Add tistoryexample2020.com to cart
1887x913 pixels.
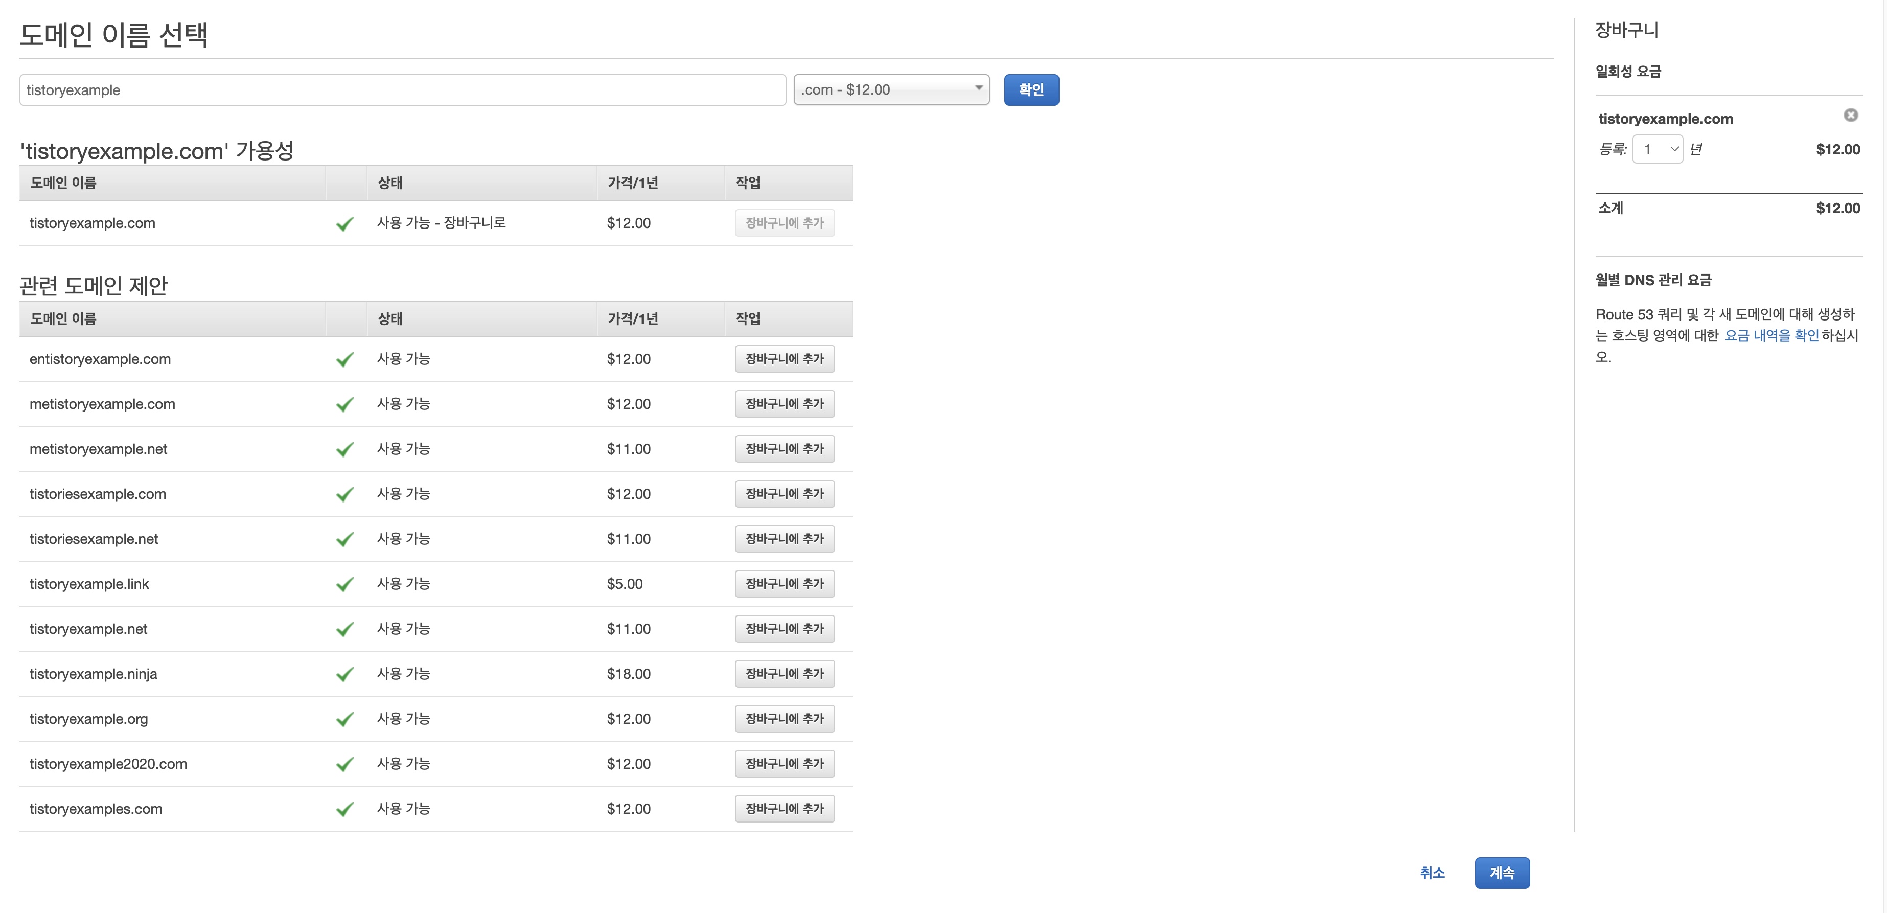point(784,764)
